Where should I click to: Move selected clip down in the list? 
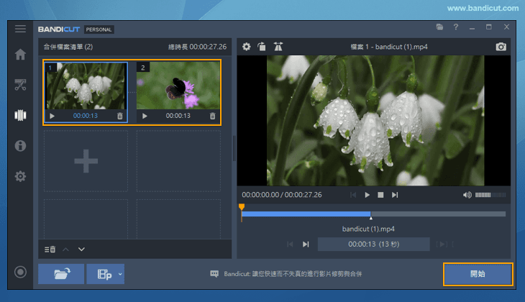81,250
